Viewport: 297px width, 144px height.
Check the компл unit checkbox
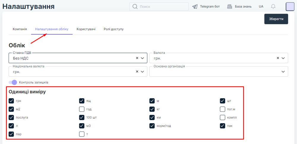(x=223, y=117)
